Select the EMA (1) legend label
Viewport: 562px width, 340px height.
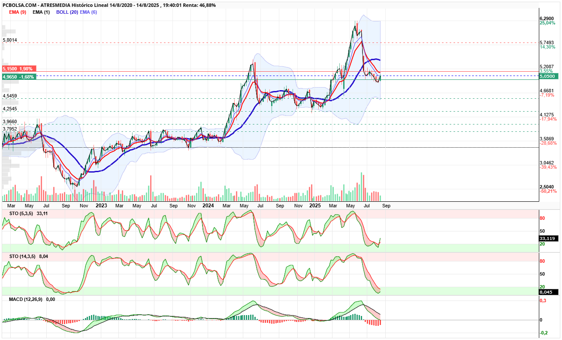tap(41, 12)
